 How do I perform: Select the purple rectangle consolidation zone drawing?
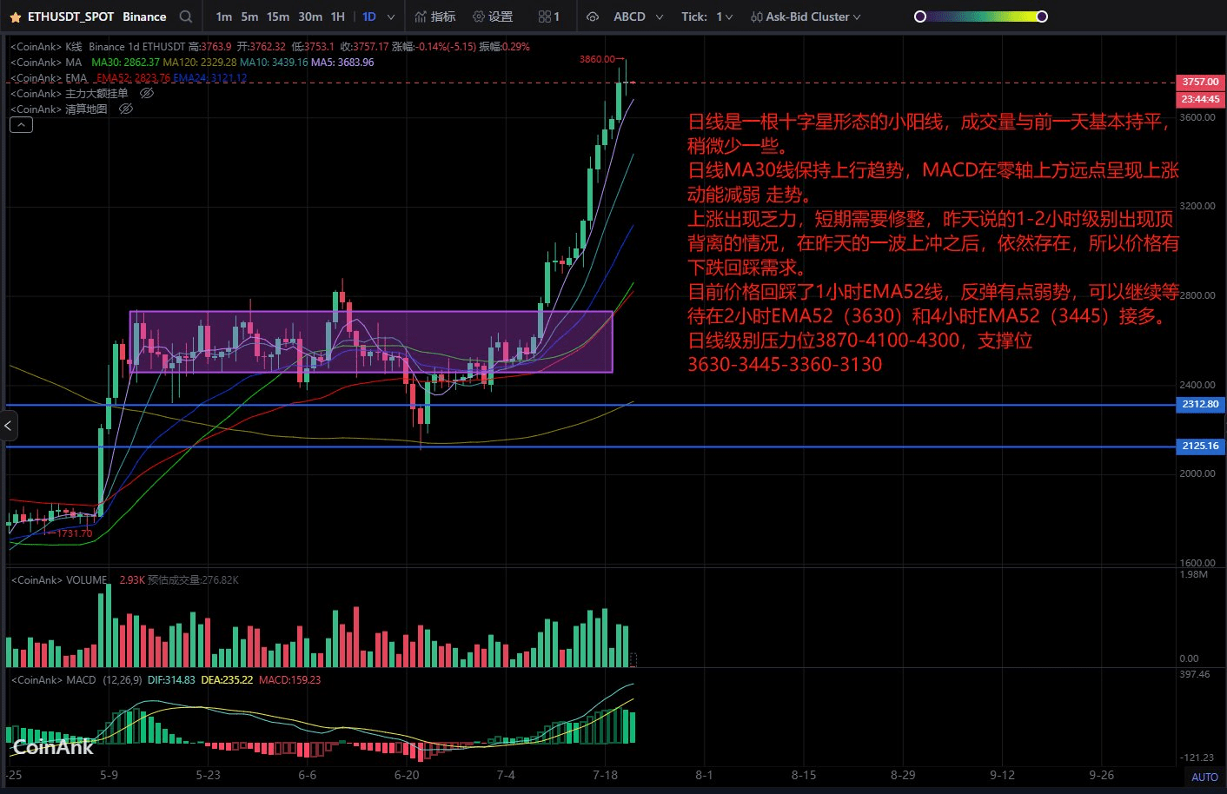[x=371, y=342]
